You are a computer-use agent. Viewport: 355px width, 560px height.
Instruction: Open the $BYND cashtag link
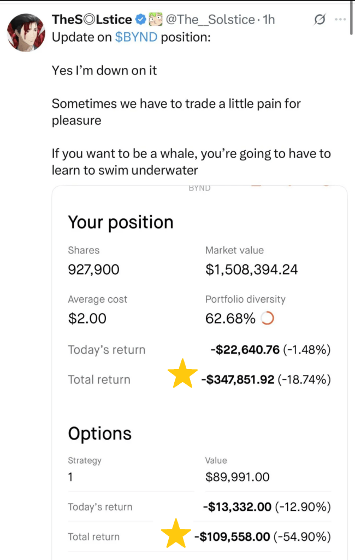click(x=136, y=39)
